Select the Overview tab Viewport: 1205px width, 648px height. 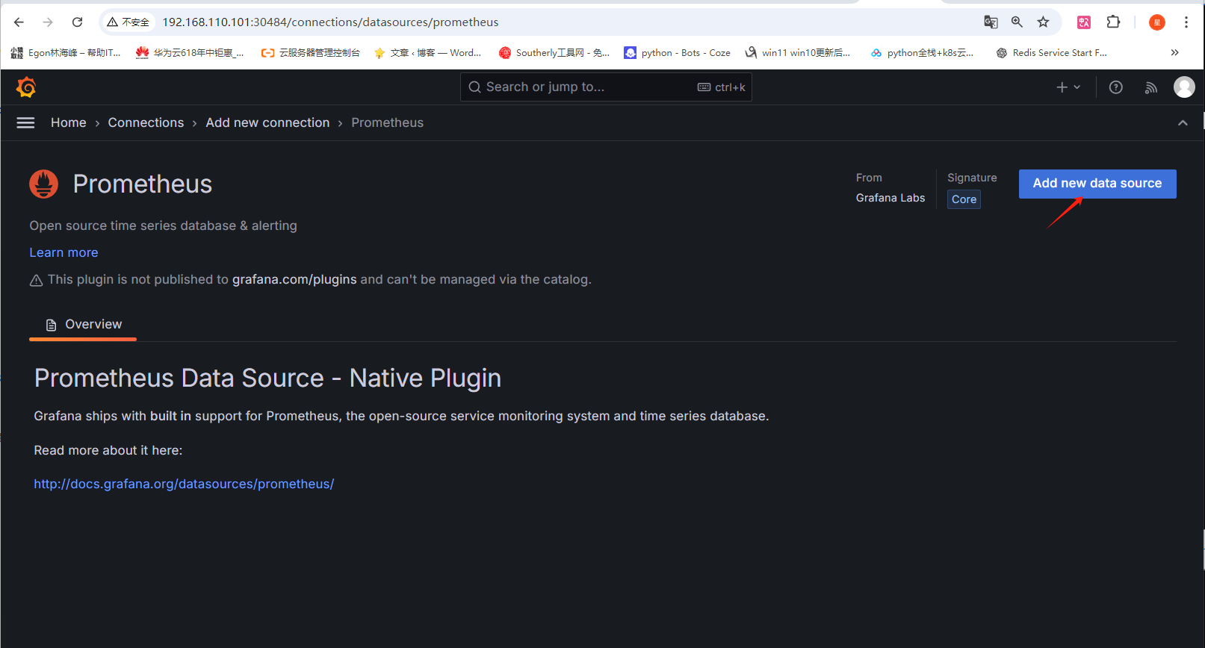[83, 325]
